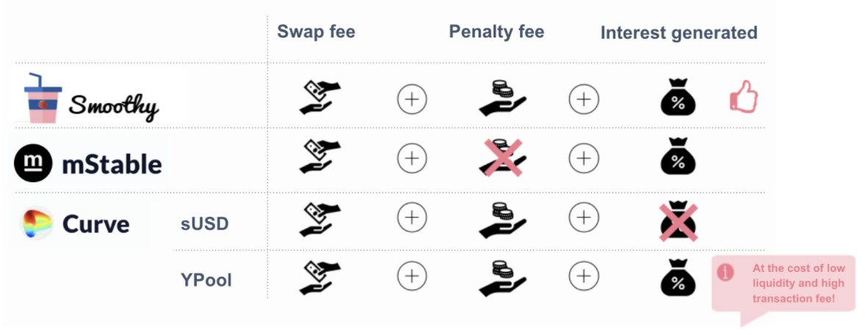Click the YPool interest money bag icon
This screenshot has width=868, height=335.
[x=678, y=277]
